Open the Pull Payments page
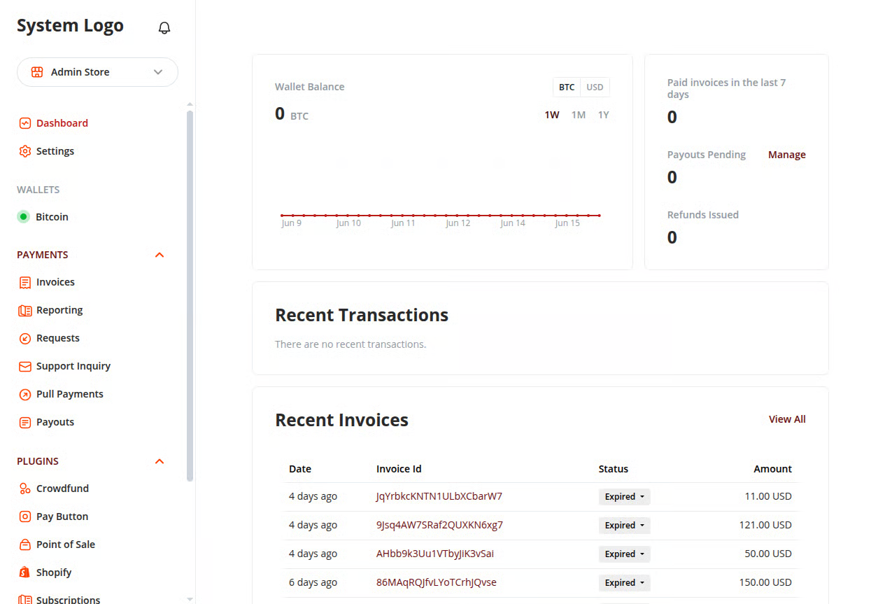 click(x=70, y=394)
